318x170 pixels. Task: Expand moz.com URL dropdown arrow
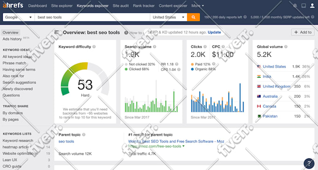click(x=183, y=146)
